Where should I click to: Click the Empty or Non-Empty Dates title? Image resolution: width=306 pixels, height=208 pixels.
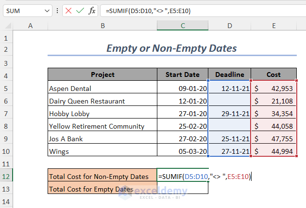pyautogui.click(x=171, y=48)
